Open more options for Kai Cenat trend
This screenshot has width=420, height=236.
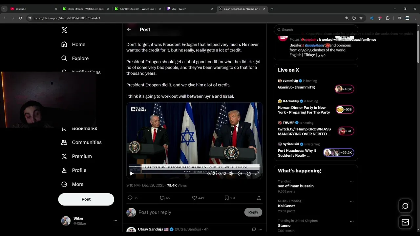click(x=352, y=202)
